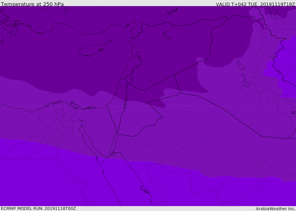Click the 'ECMWF MODEL RUN: 20191118T00Z' label
The height and width of the screenshot is (211, 296).
coord(38,208)
